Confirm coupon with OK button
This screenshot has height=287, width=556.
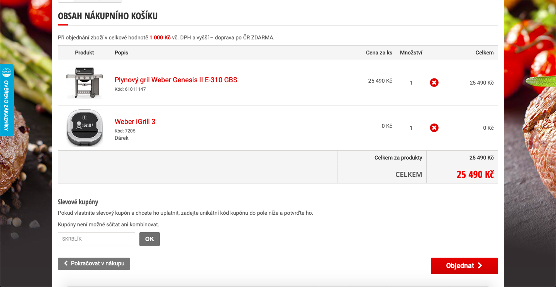[x=149, y=239]
